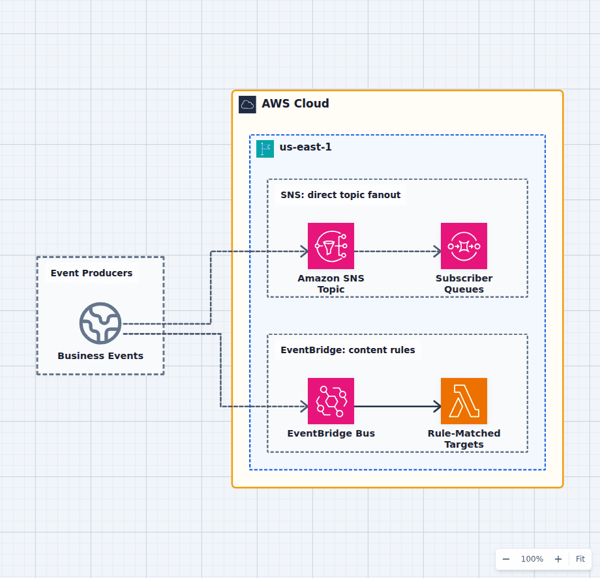Select the Amazon SNS Topic icon
The image size is (600, 578).
point(331,246)
